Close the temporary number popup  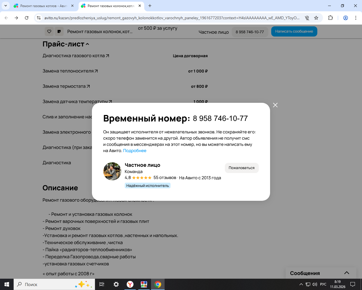tap(275, 105)
